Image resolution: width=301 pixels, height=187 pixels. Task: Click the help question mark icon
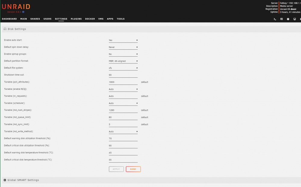pos(288,19)
